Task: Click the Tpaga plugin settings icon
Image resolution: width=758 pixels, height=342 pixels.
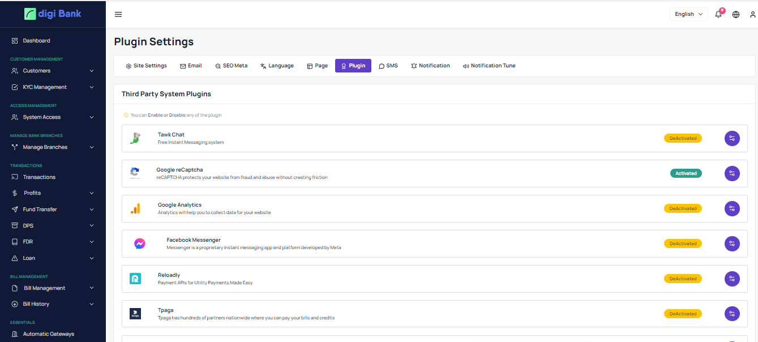Action: click(732, 314)
